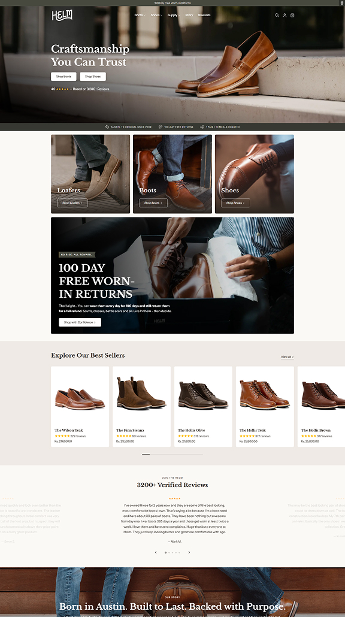The width and height of the screenshot is (345, 617).
Task: Click the Shop with Confidence button
Action: 79,322
